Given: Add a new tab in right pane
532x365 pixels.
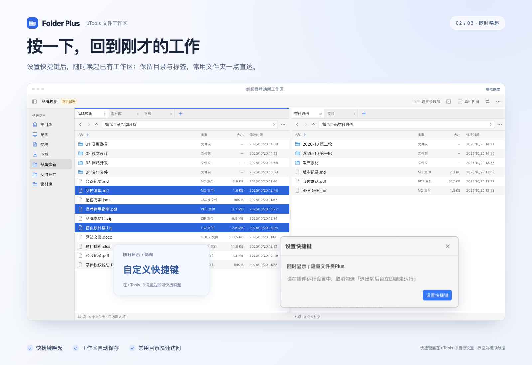Looking at the screenshot, I should click(x=364, y=114).
